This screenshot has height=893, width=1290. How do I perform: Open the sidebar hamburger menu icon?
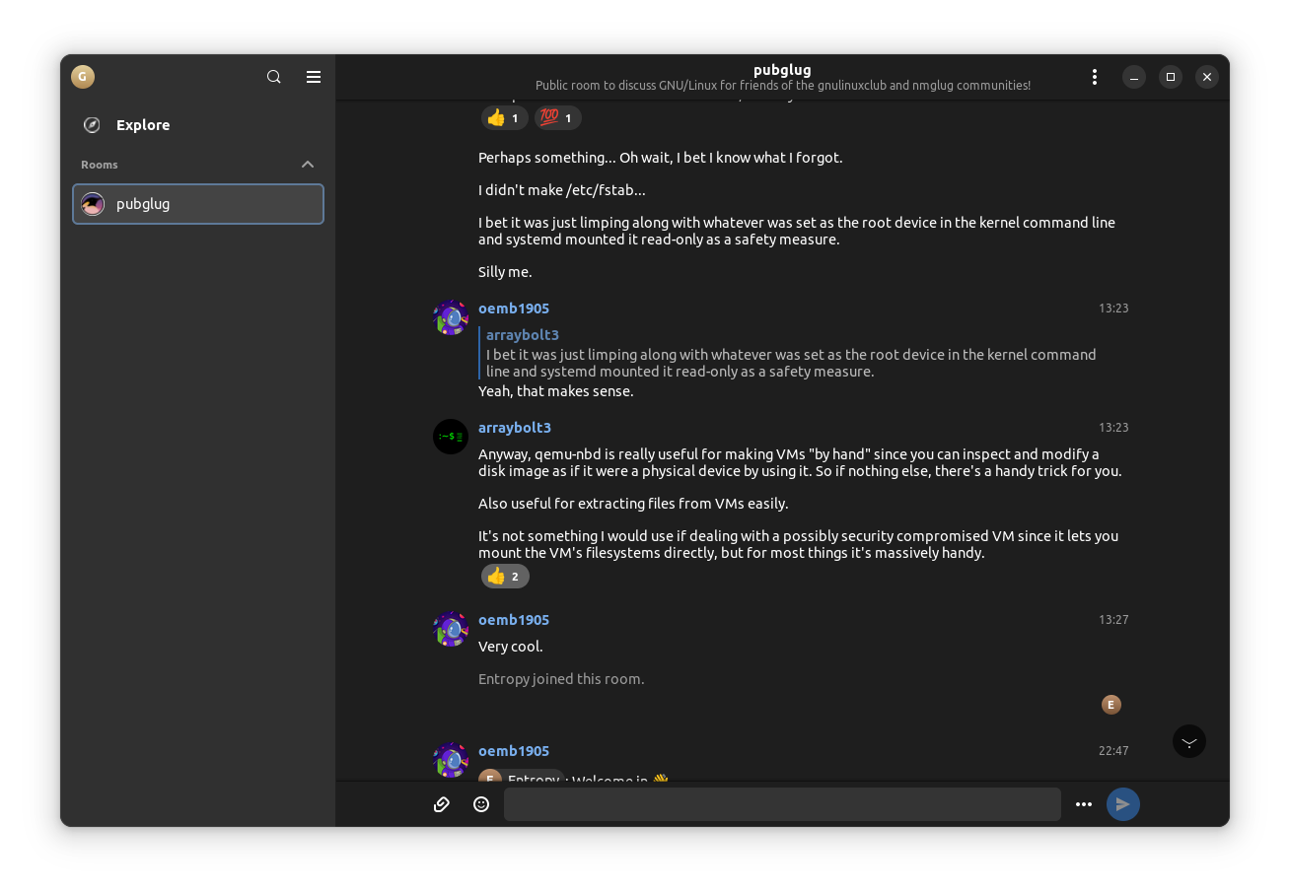314,76
